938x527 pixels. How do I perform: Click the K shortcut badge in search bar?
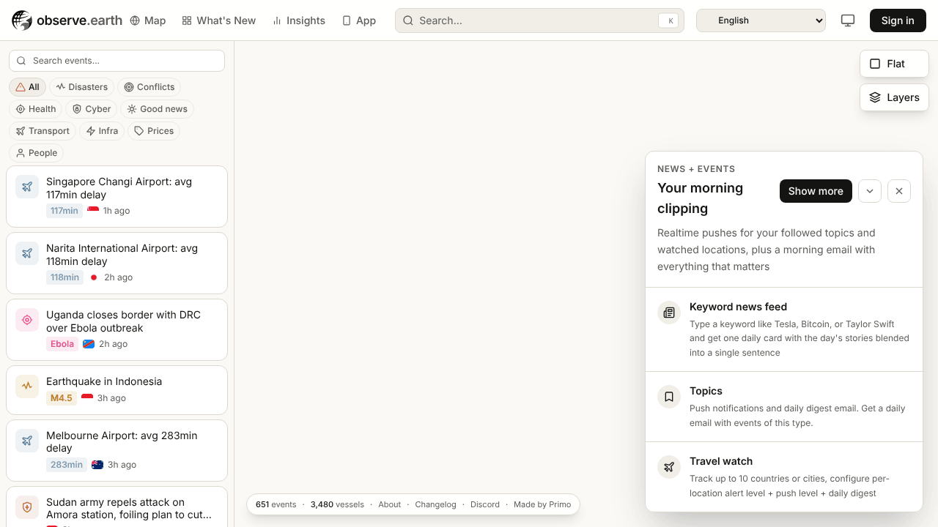pos(668,20)
